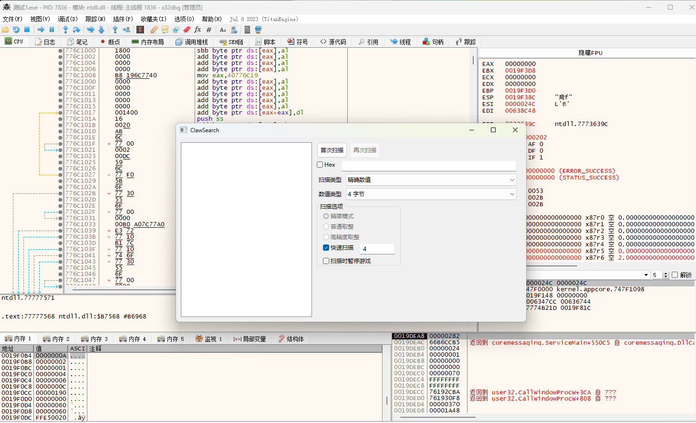The image size is (696, 423).
Task: Click the Run to user code icon
Action: [x=126, y=30]
